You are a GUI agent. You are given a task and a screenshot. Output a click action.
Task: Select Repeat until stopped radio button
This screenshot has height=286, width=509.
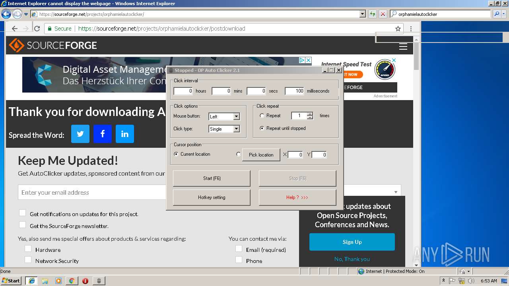262,128
